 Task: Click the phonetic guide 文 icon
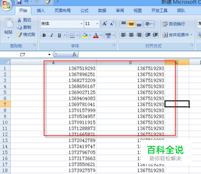click(108, 35)
